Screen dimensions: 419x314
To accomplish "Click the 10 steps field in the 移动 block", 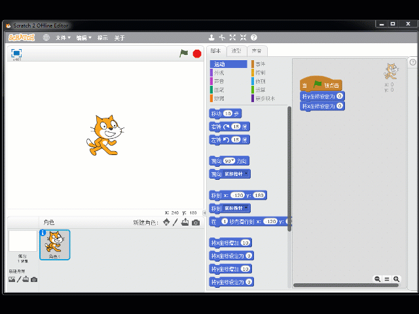I will pos(228,113).
